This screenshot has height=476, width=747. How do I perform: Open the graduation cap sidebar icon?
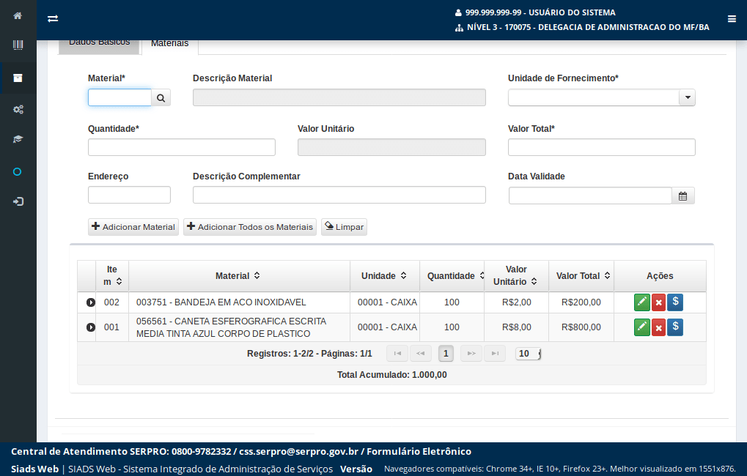point(18,139)
